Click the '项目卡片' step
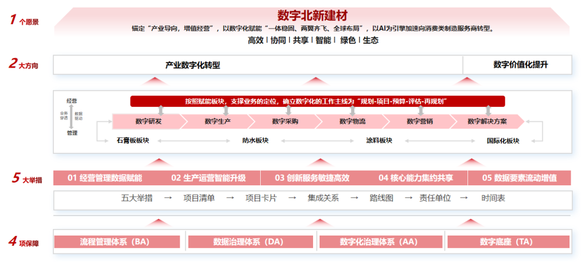 (261, 198)
